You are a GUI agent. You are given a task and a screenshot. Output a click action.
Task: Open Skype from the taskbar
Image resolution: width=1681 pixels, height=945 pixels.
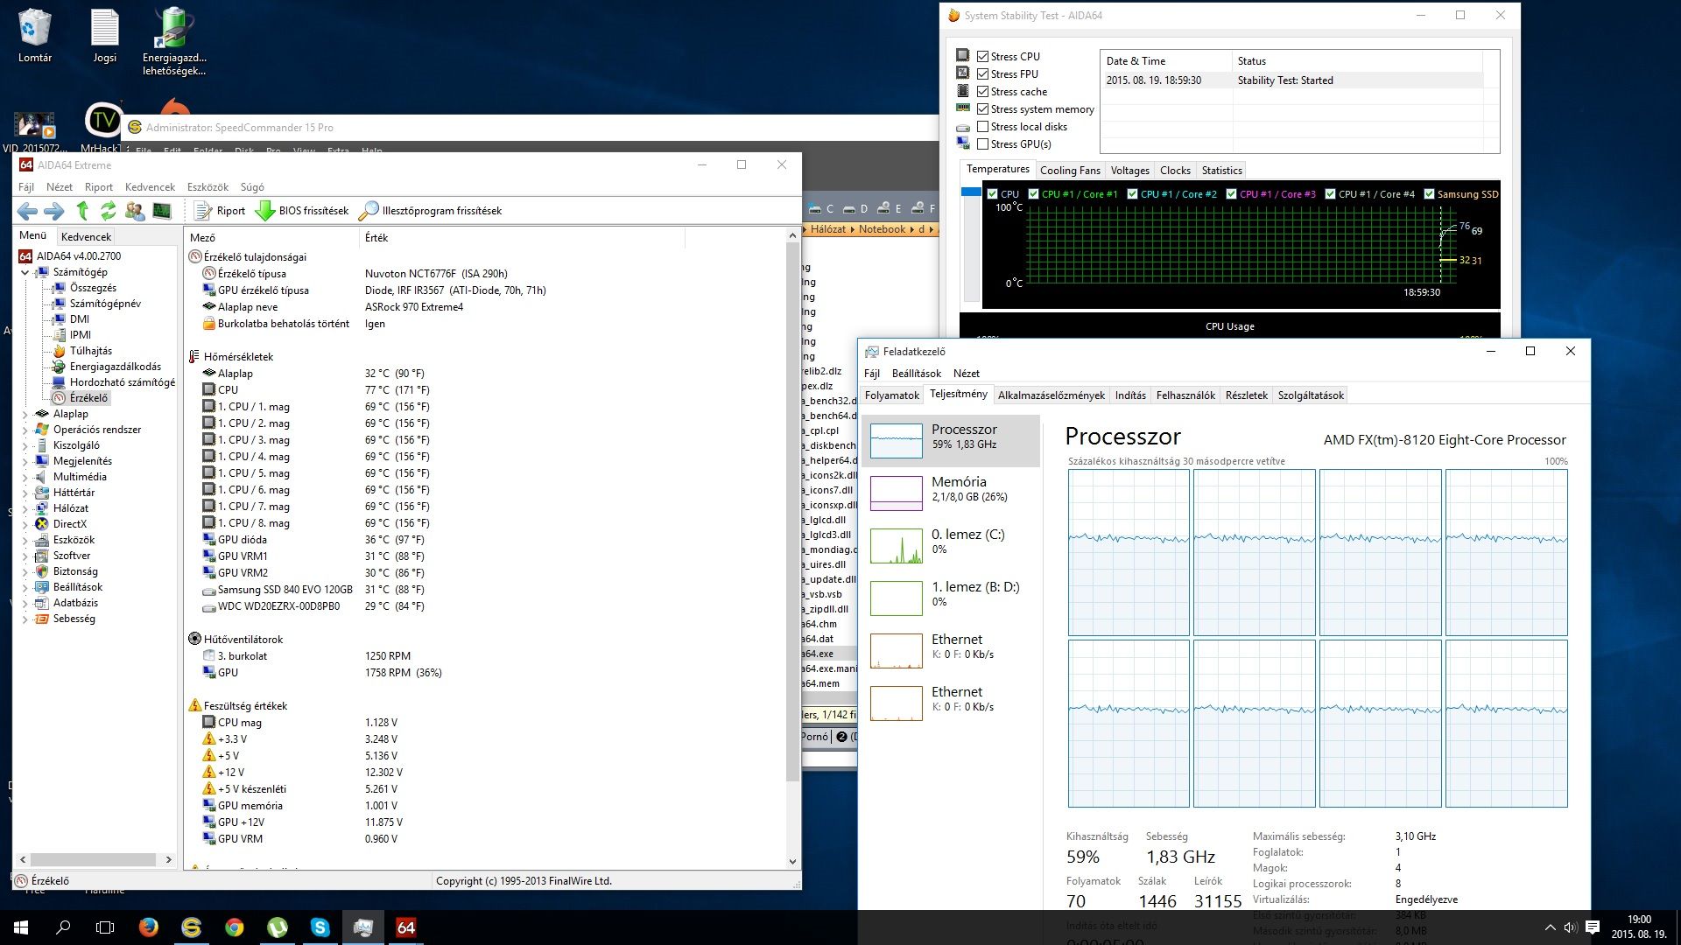(320, 927)
